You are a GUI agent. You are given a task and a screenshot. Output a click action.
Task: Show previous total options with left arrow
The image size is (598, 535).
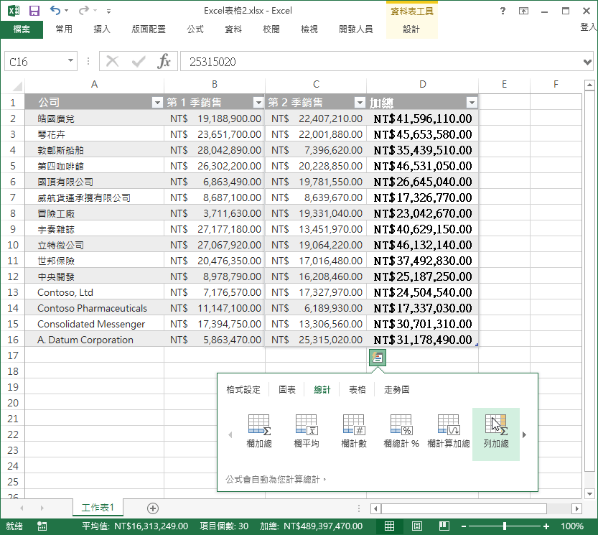tap(230, 434)
